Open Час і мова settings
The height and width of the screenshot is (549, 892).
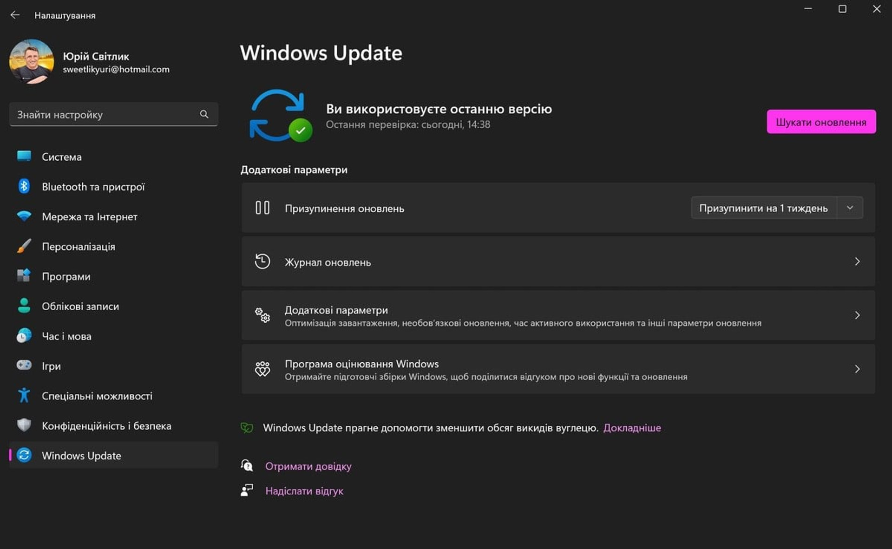point(113,336)
